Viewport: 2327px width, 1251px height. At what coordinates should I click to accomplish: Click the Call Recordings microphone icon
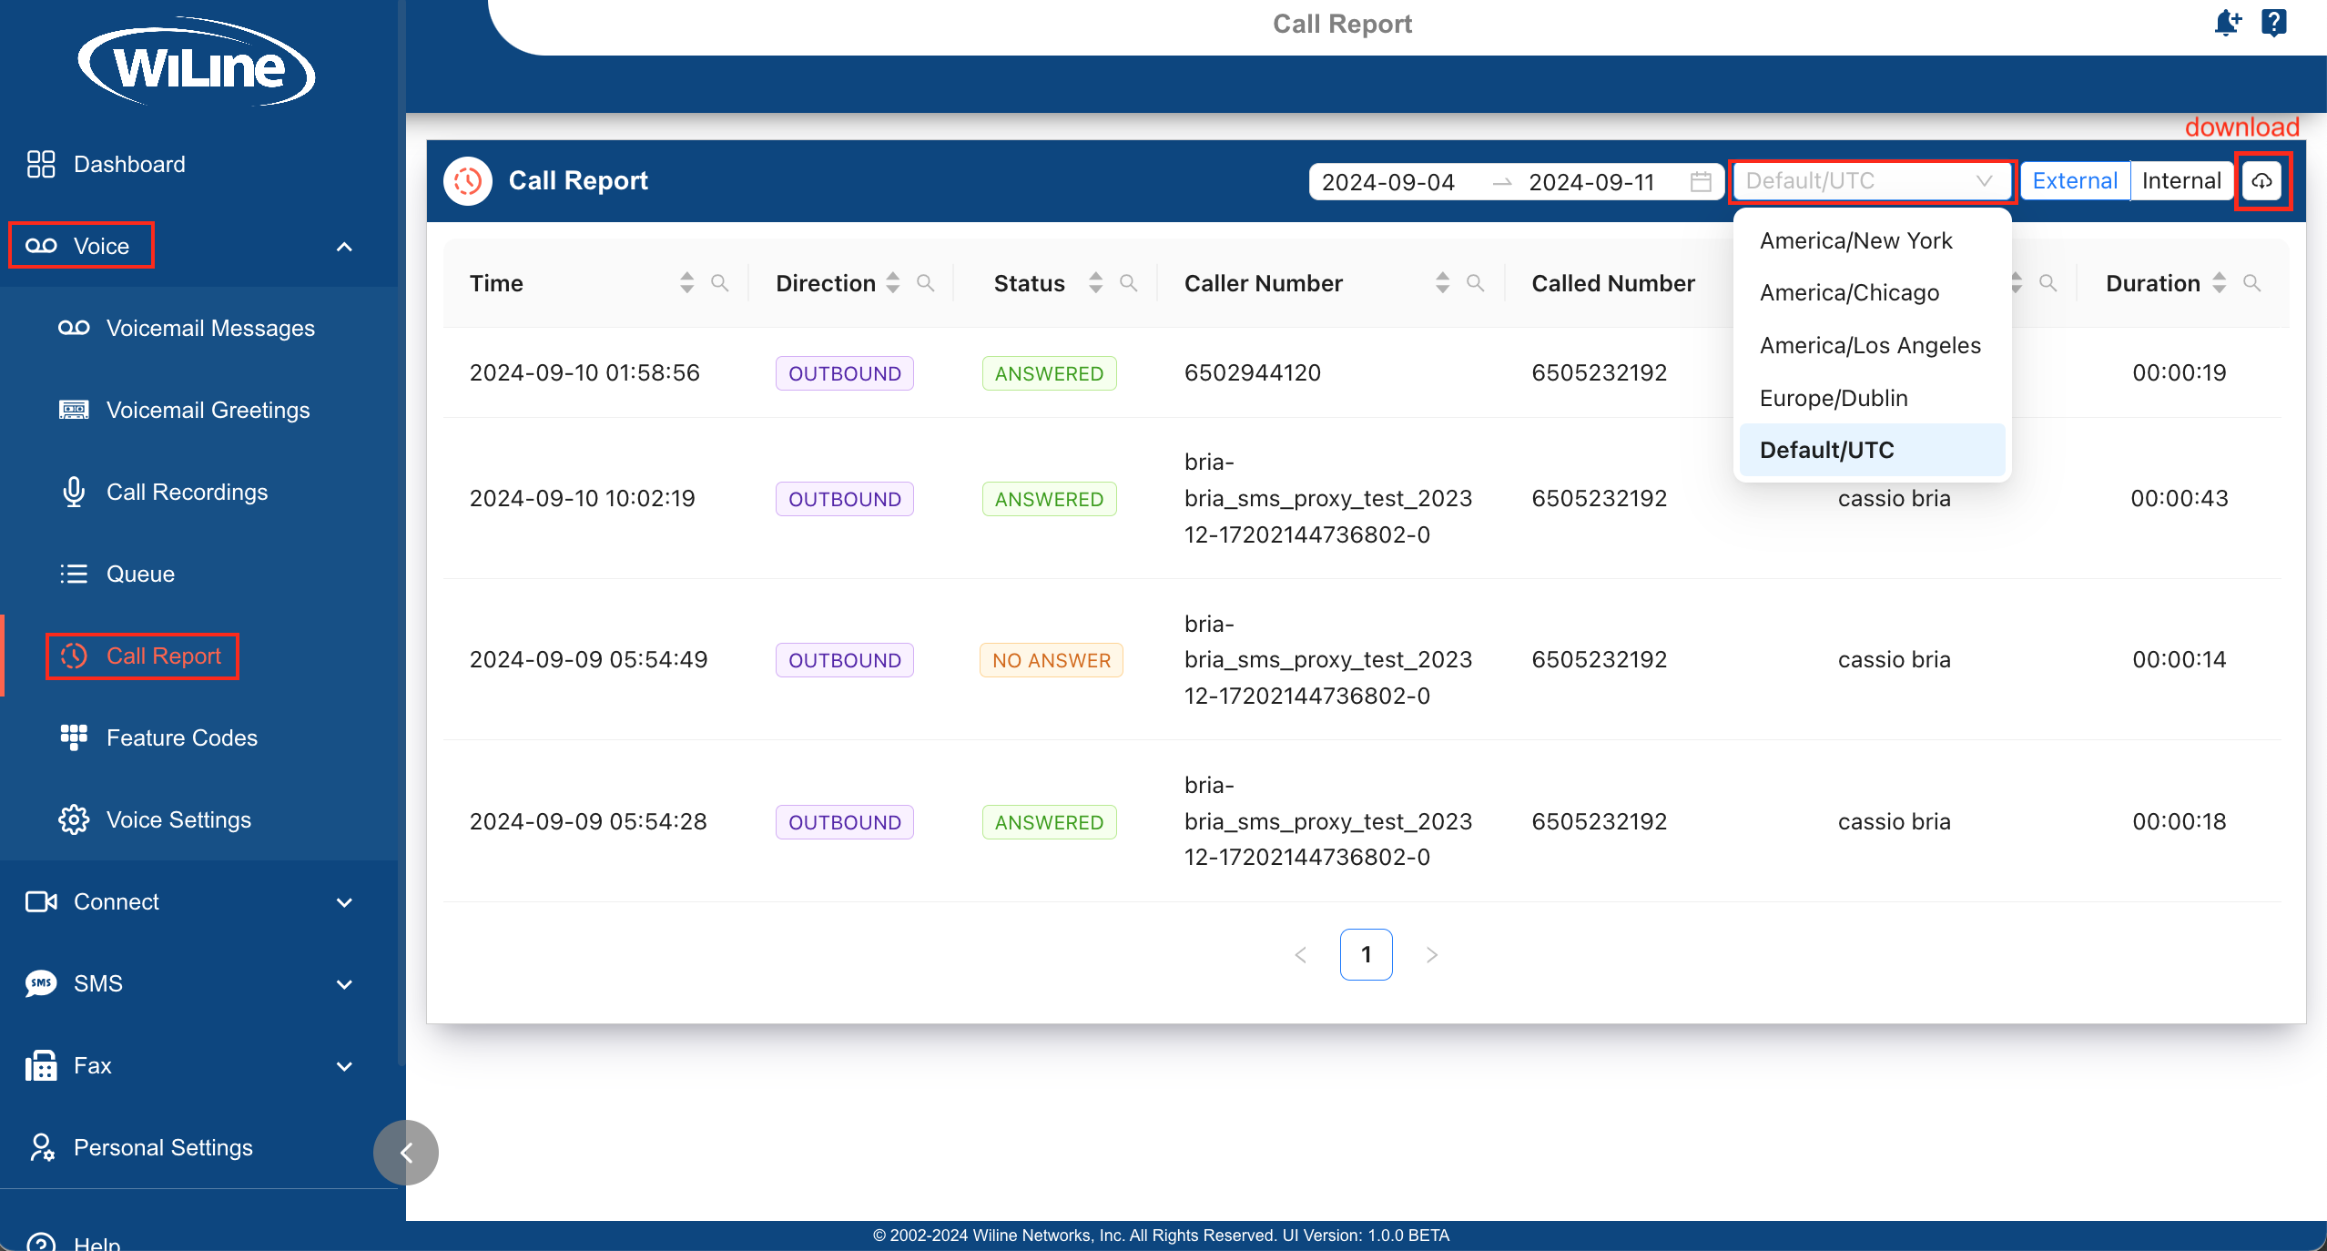[74, 492]
